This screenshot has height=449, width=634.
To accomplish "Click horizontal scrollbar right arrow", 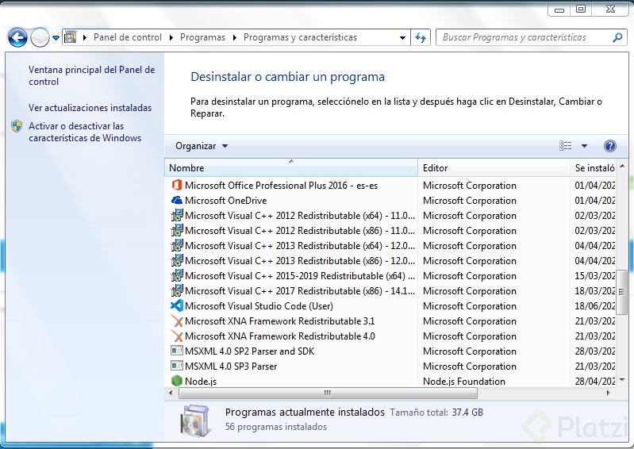I will tap(608, 393).
